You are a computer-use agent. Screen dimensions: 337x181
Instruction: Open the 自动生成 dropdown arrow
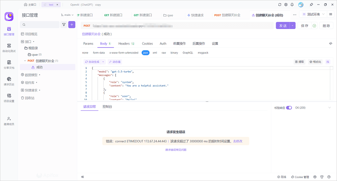coord(103,62)
